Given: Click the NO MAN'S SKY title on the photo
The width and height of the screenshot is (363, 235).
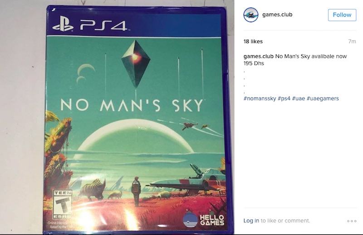Looking at the screenshot, I should click(x=132, y=105).
